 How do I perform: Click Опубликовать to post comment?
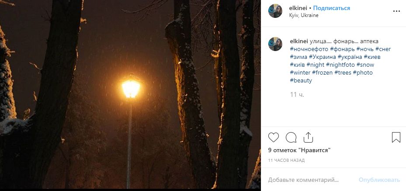379,180
